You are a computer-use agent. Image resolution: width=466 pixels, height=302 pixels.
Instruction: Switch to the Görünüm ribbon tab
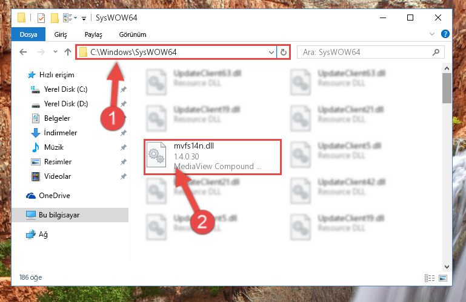coord(133,34)
